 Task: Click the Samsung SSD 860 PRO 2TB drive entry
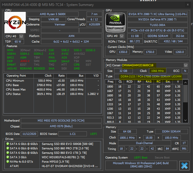65,148
